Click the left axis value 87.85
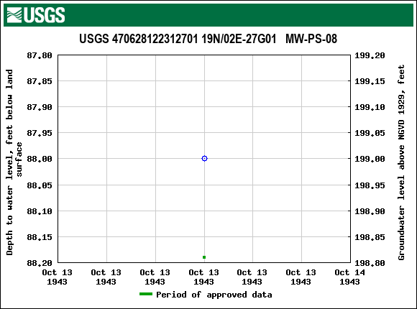The image size is (417, 309). point(40,81)
